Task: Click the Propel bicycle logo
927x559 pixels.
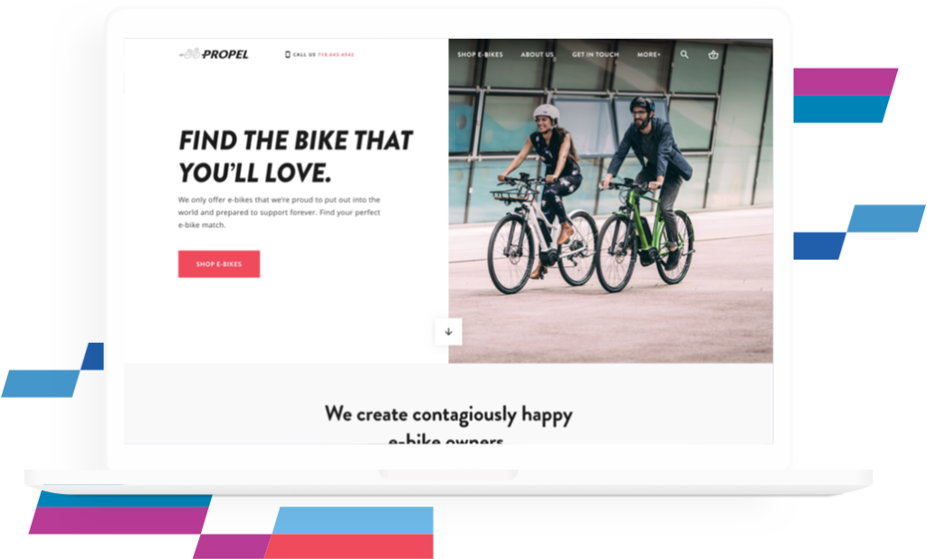Action: pos(214,53)
